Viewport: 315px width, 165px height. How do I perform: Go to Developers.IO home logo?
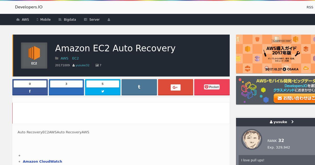29,7
